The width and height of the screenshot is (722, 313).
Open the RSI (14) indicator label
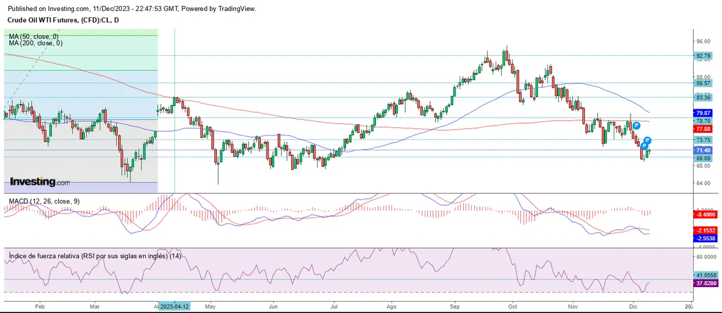click(95, 256)
